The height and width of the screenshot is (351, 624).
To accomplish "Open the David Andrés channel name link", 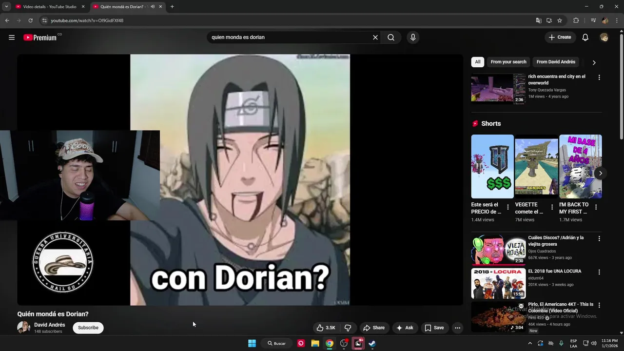I will [x=50, y=325].
